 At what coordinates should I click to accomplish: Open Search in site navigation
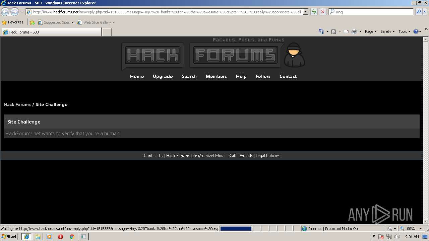pos(189,76)
